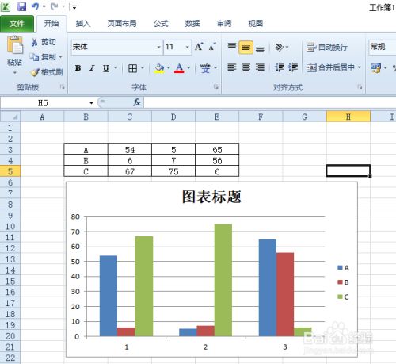Switch to the 视图 tab
This screenshot has height=364, width=396.
[x=255, y=24]
